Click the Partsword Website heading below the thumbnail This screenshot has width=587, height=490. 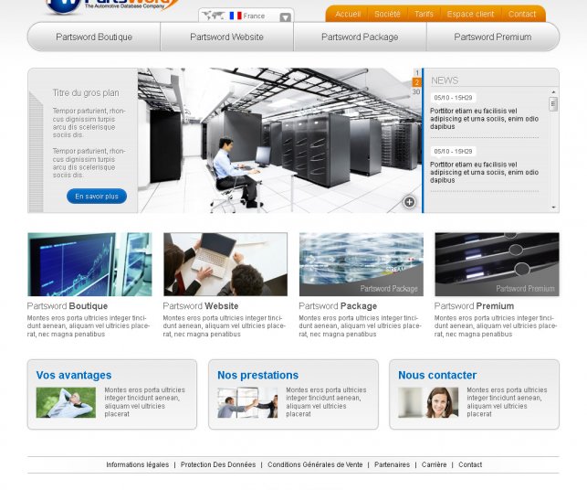pyautogui.click(x=201, y=306)
